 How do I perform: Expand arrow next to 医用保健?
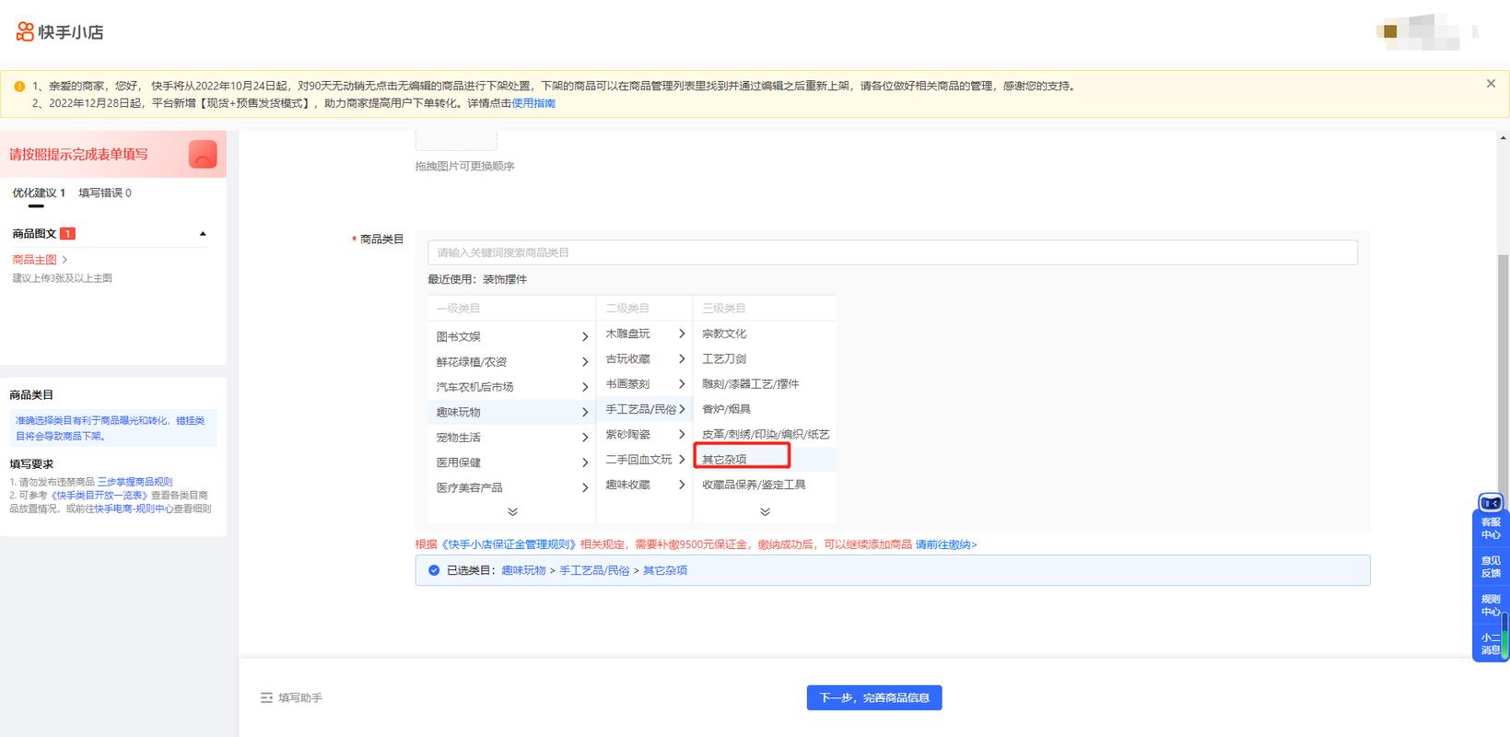coord(585,462)
